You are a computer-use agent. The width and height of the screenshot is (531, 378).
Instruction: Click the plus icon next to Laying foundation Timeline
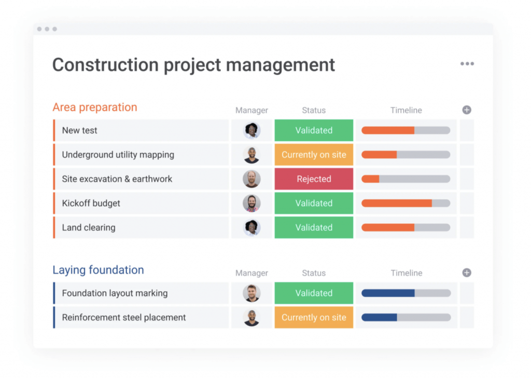point(466,273)
